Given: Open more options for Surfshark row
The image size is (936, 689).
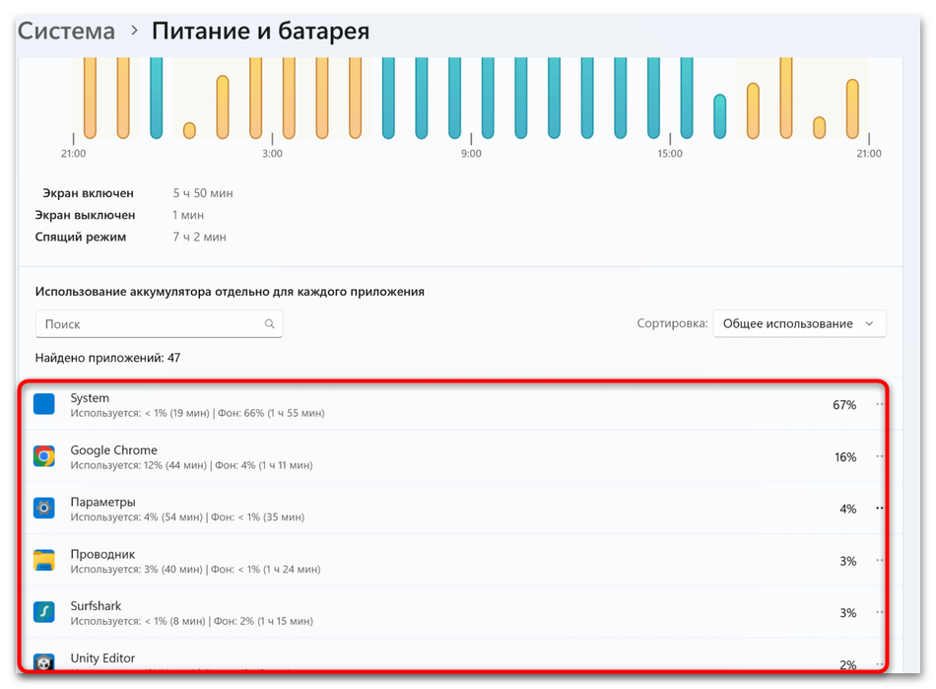Looking at the screenshot, I should [879, 612].
